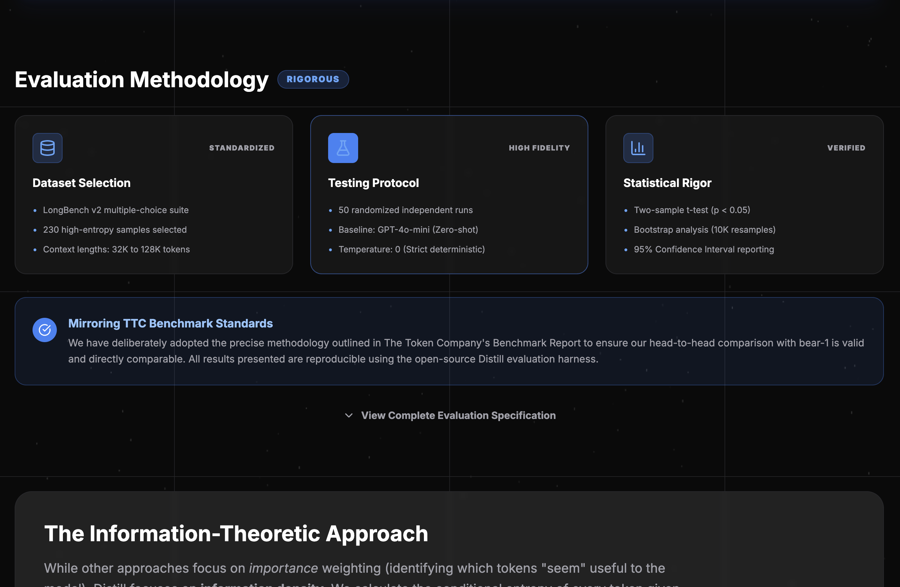Expand View Complete Evaluation Specification
900x587 pixels.
click(458, 415)
